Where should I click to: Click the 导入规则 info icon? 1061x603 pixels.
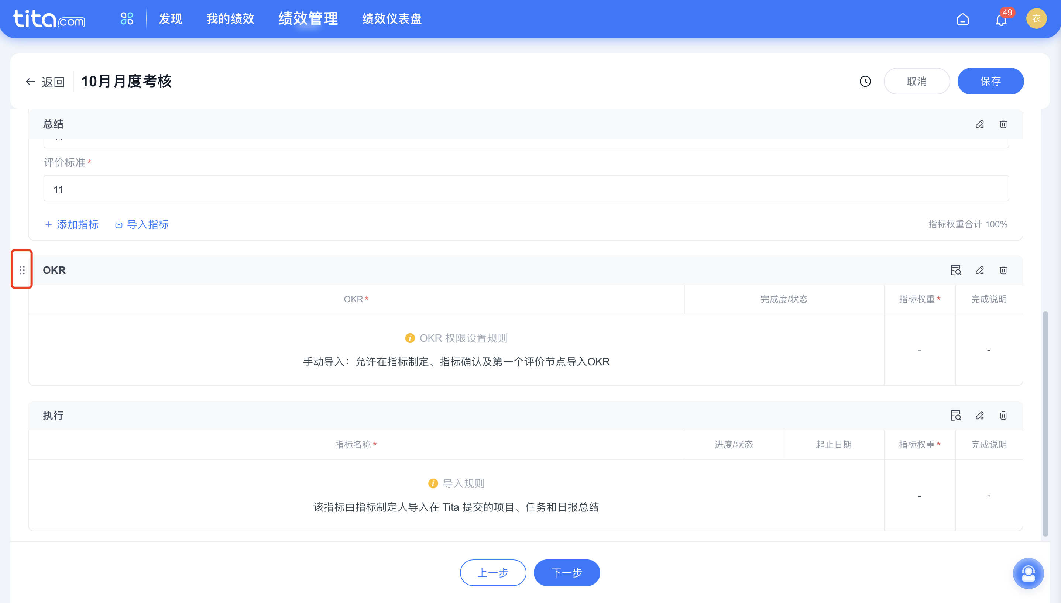433,483
